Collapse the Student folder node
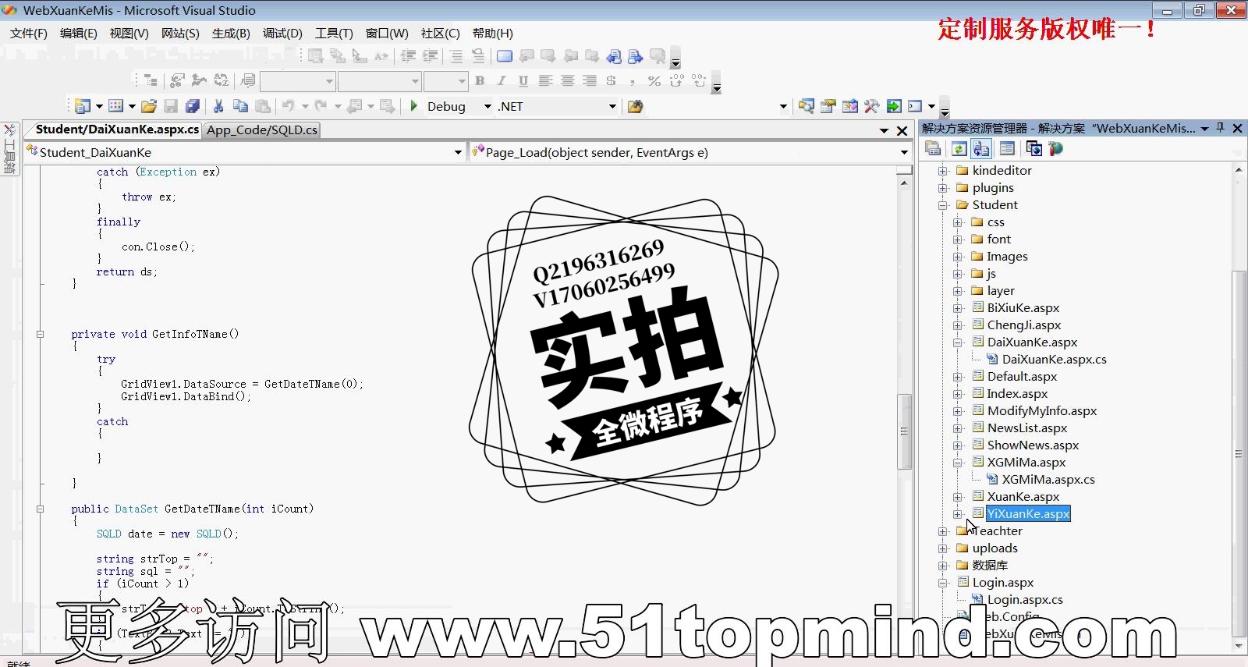 click(x=943, y=205)
